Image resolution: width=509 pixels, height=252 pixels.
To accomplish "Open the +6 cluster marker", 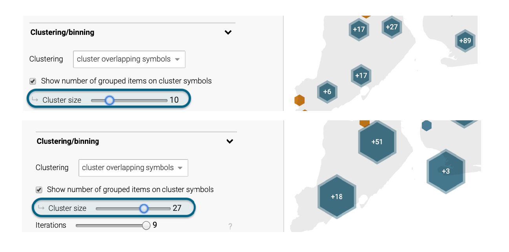I will [327, 92].
